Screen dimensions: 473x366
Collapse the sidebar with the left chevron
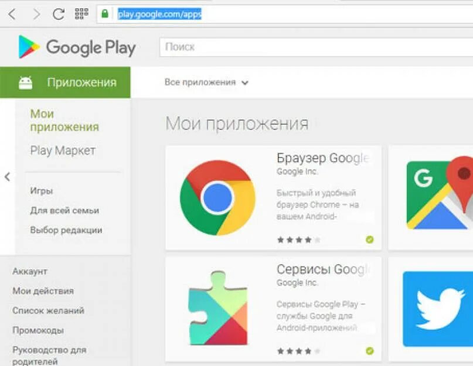(8, 177)
